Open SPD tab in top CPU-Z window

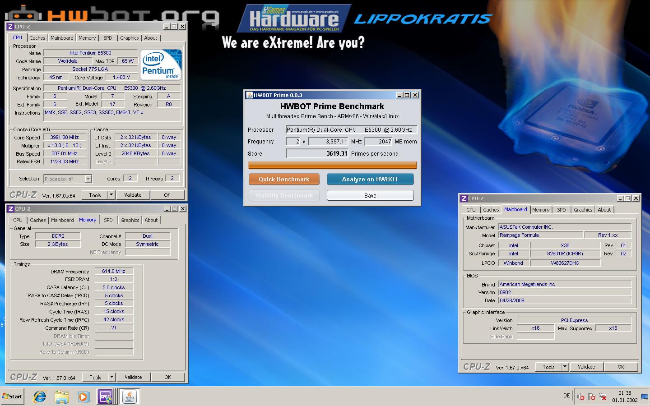(x=108, y=38)
